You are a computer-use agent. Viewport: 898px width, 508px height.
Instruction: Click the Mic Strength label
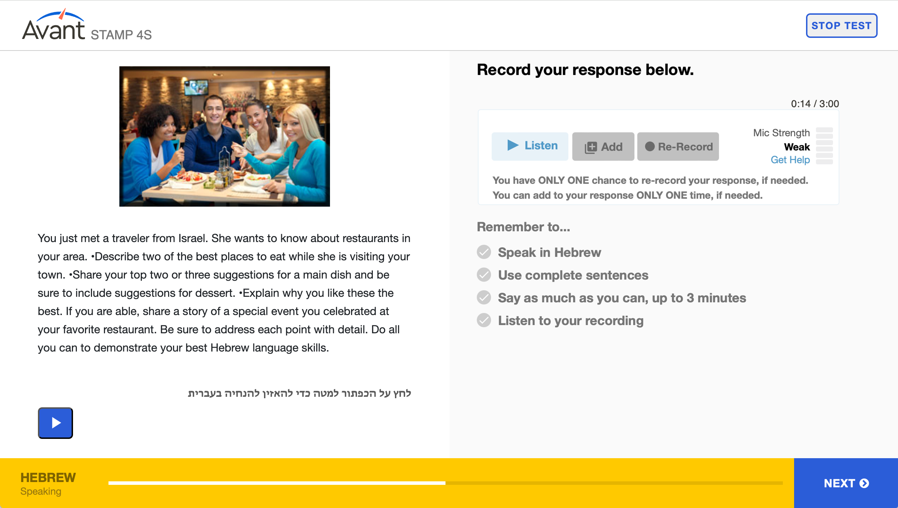point(781,133)
